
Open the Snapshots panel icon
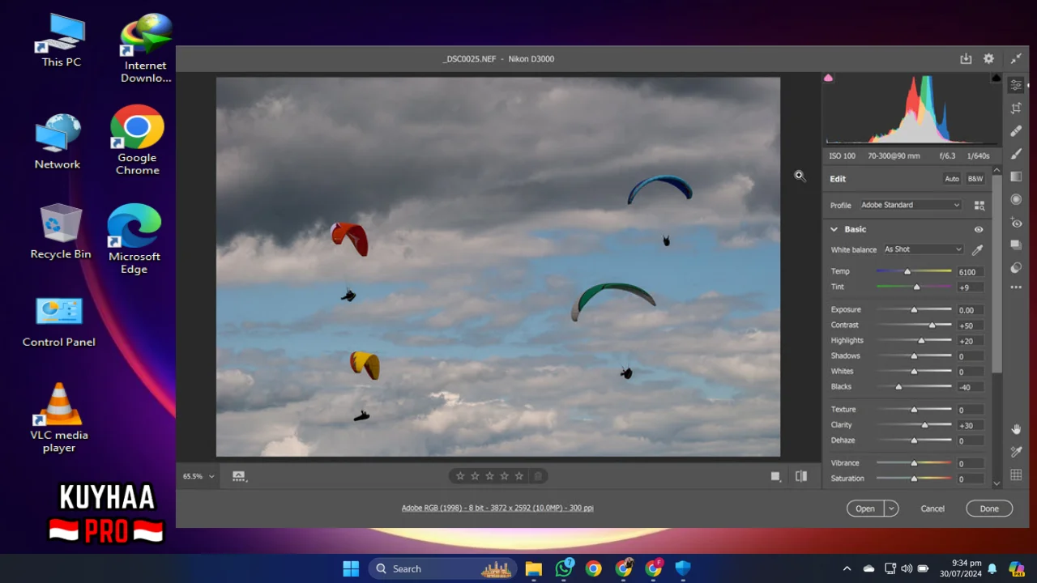(1016, 245)
